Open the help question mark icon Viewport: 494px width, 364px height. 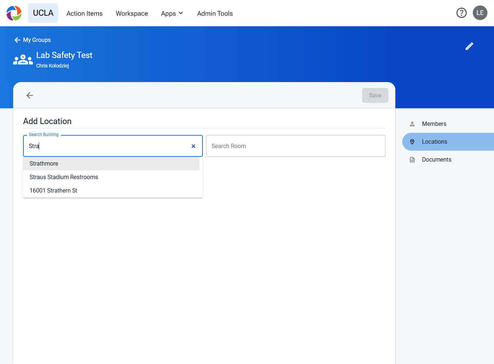coord(461,13)
